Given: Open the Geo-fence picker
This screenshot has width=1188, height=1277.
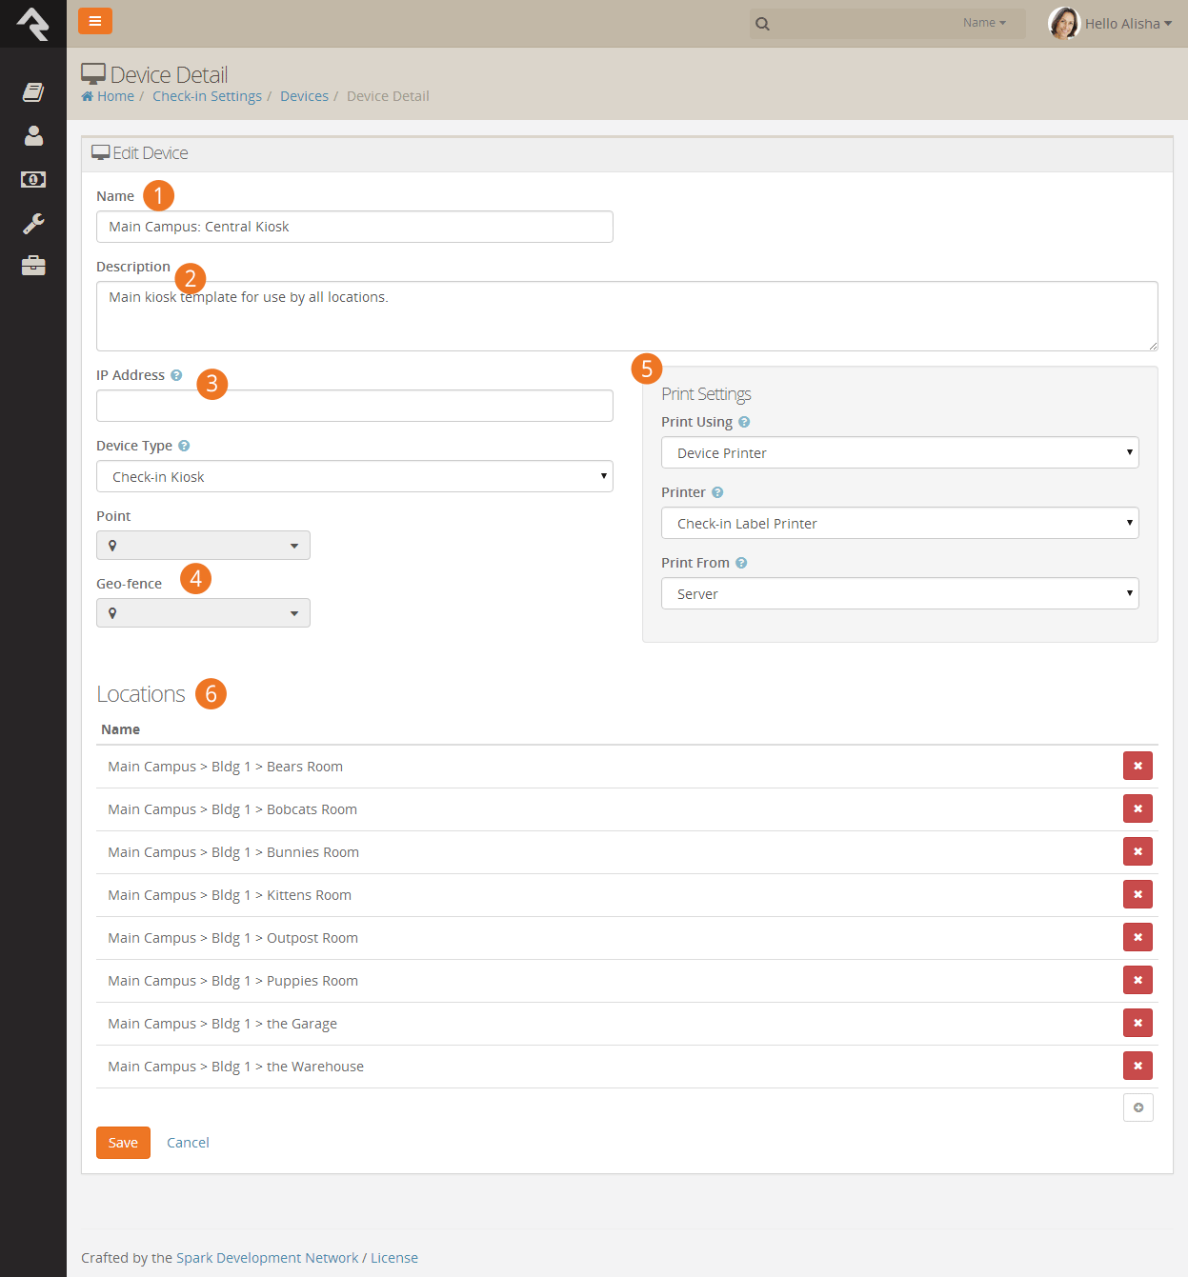Looking at the screenshot, I should pyautogui.click(x=203, y=613).
